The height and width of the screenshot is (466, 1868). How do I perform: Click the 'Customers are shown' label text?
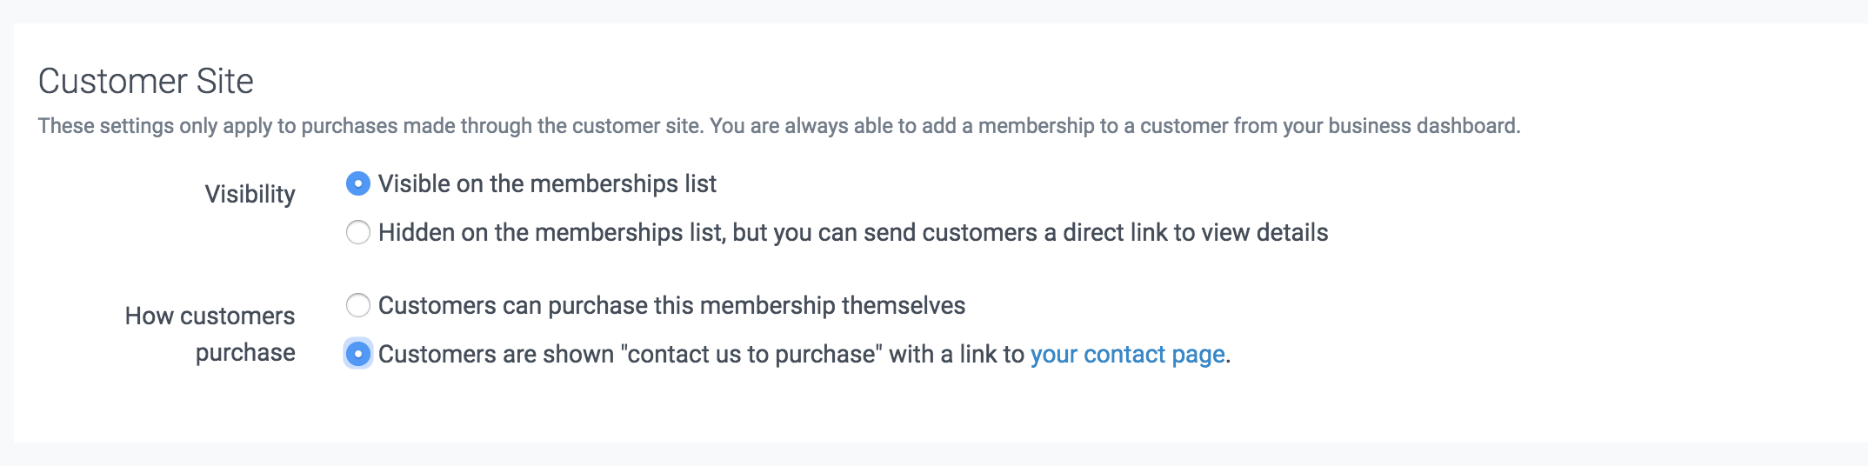pos(496,355)
